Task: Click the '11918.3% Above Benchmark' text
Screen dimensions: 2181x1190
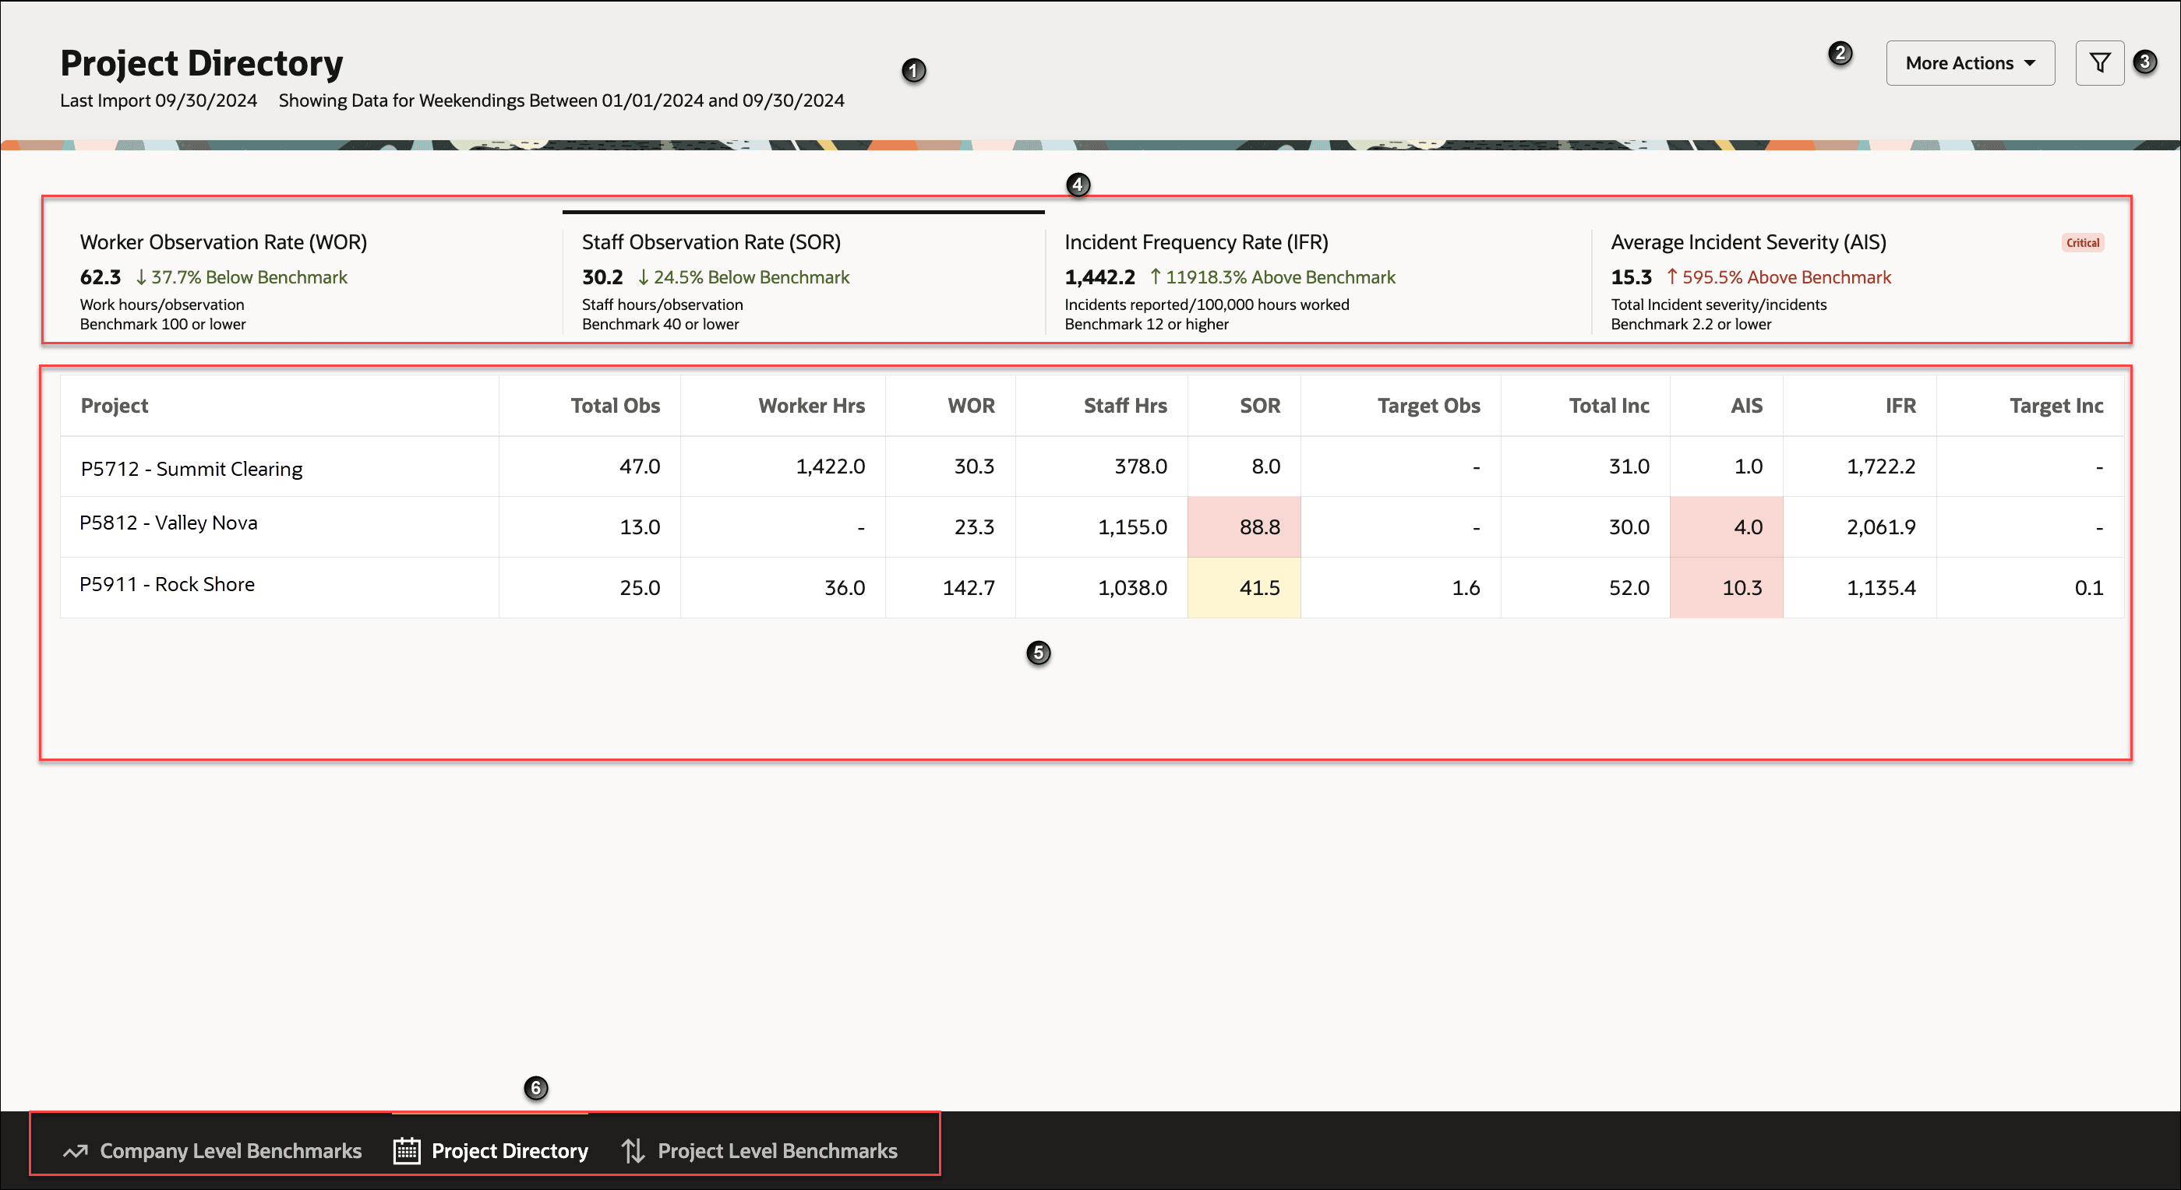Action: 1280,276
